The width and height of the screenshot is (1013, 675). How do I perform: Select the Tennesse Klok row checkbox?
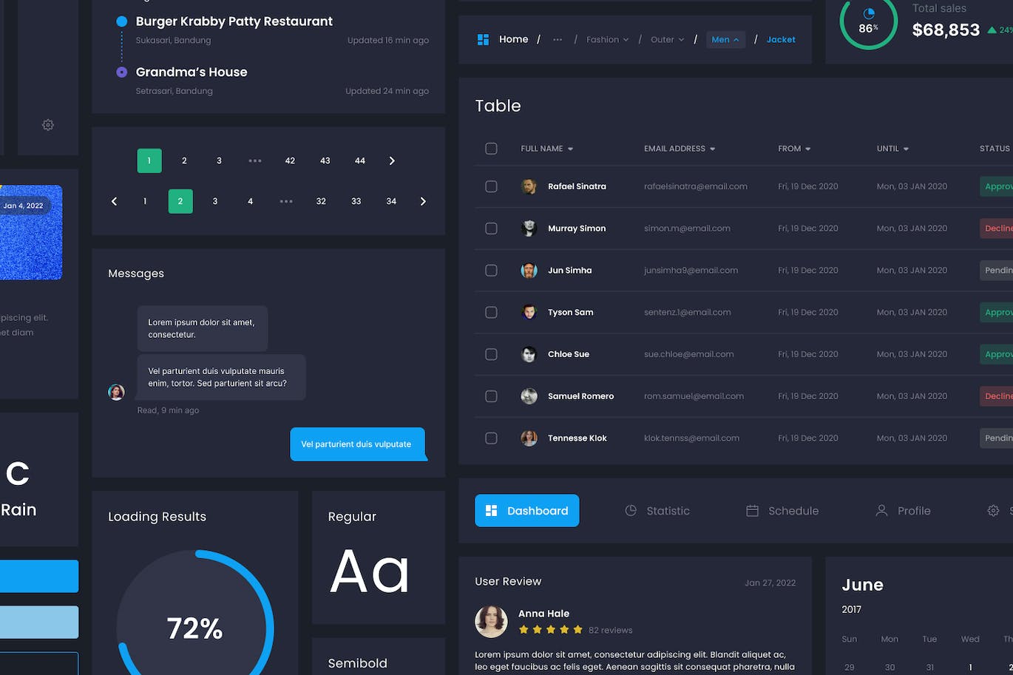point(491,438)
